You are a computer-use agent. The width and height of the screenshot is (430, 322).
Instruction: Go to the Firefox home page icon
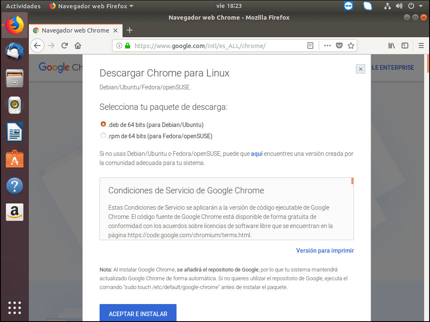[x=78, y=46]
